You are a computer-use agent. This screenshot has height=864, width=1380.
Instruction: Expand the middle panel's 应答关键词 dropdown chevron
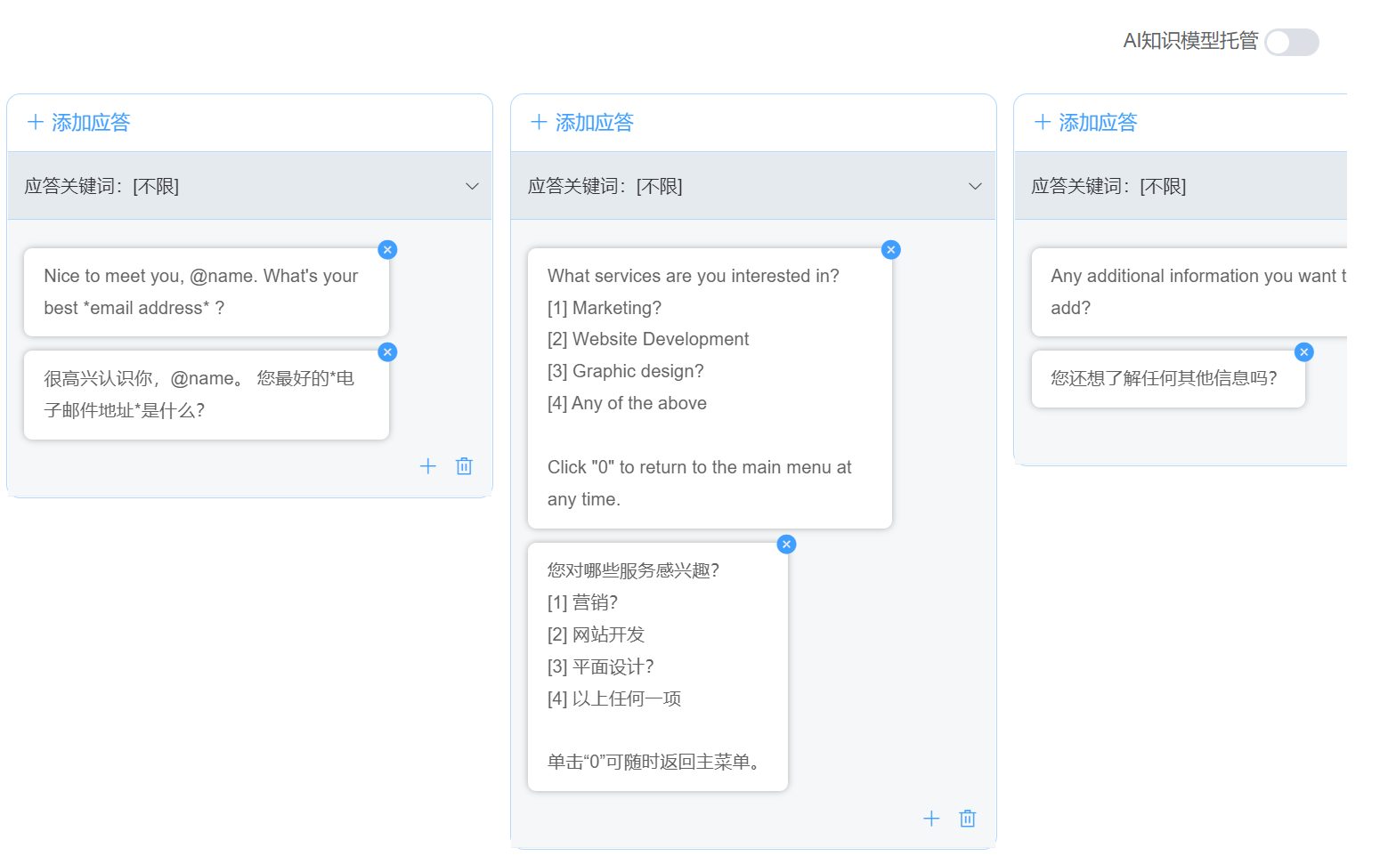click(x=975, y=186)
